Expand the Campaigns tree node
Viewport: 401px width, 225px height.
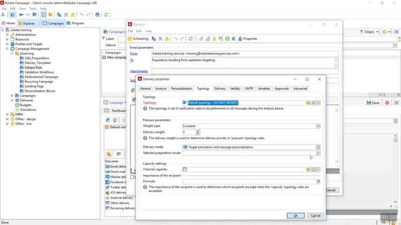click(x=12, y=96)
